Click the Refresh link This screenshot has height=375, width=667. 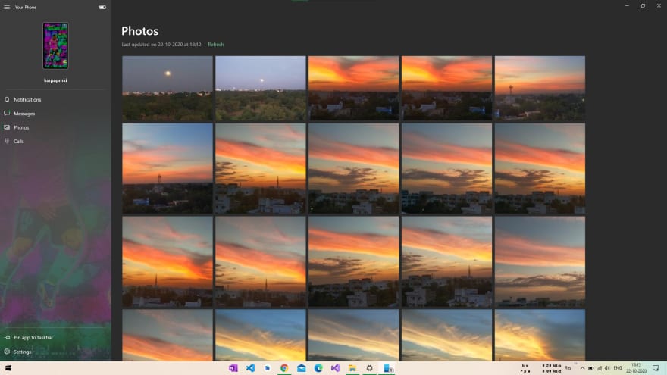pos(216,45)
